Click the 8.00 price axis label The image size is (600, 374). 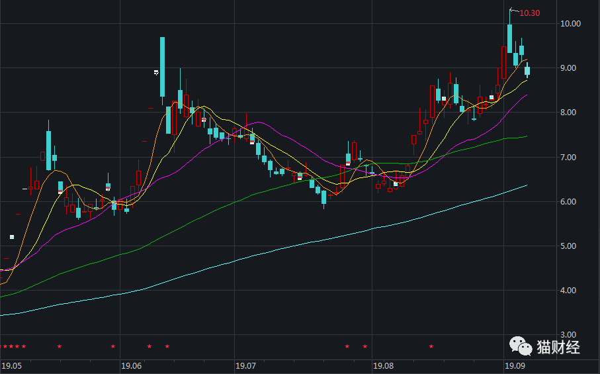coord(568,113)
